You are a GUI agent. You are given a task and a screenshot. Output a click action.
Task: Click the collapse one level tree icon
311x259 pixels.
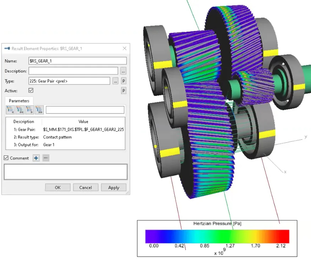click(10, 110)
